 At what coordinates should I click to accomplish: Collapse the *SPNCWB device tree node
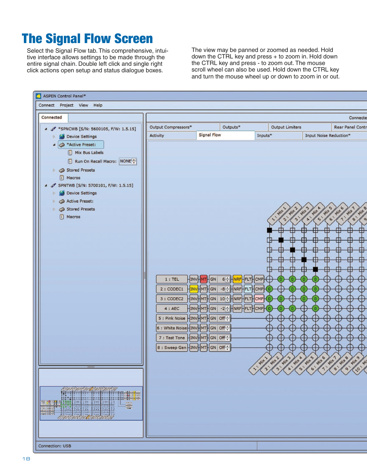(x=46, y=129)
